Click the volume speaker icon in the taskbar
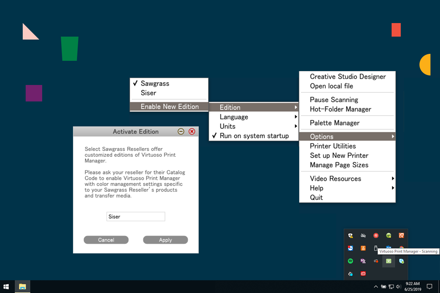The image size is (440, 293). [399, 286]
